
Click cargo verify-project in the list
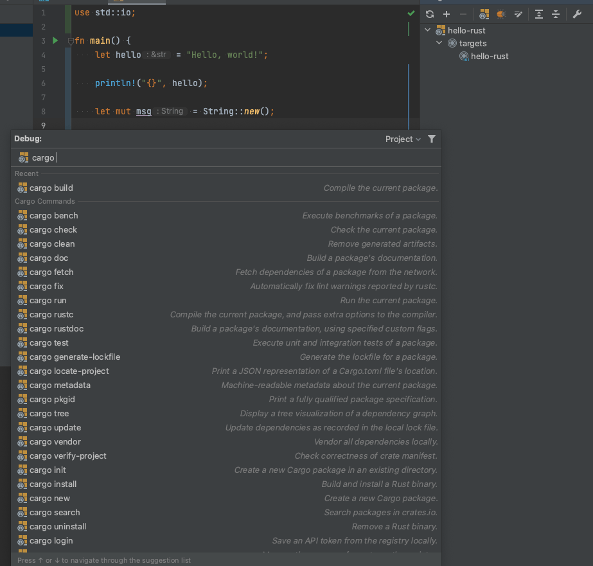pyautogui.click(x=226, y=456)
